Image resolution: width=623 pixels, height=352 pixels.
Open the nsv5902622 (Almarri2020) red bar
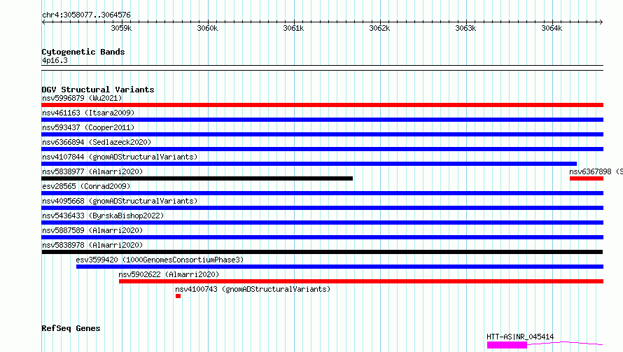(361, 281)
